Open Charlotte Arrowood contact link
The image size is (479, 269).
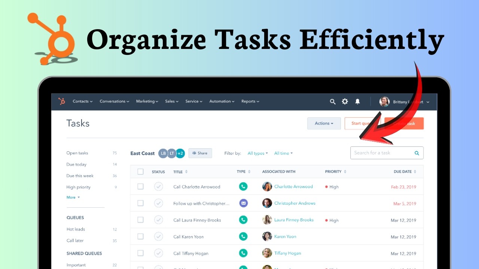point(293,186)
